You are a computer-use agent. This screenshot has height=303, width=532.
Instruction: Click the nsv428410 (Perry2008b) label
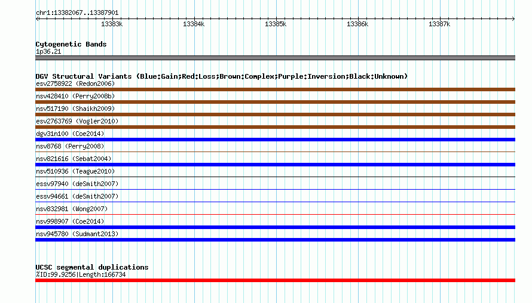(x=75, y=96)
